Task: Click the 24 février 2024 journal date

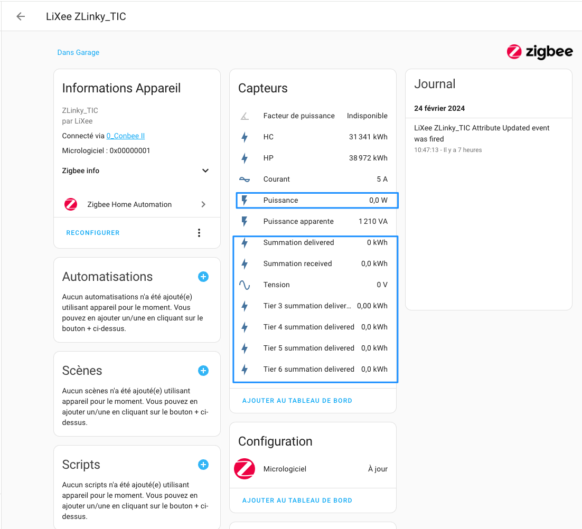Action: [439, 108]
